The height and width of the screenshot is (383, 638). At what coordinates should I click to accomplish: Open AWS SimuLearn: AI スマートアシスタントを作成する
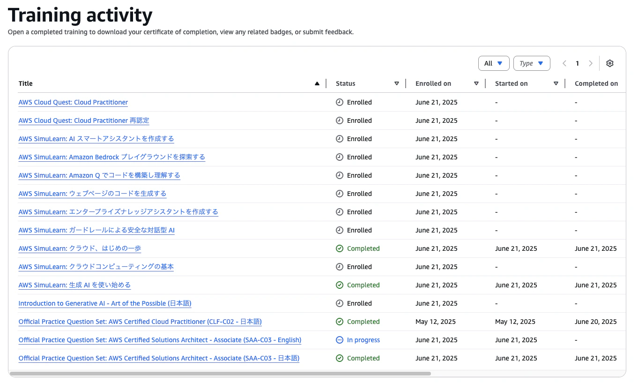click(96, 139)
